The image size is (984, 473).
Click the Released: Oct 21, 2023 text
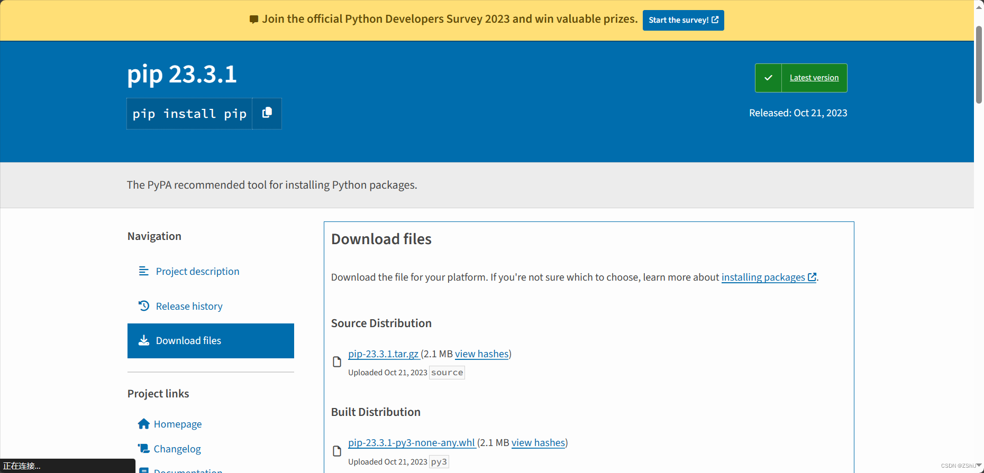click(x=798, y=113)
